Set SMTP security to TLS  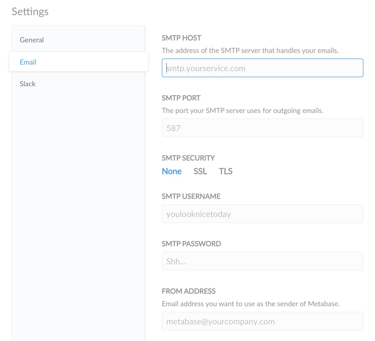[x=226, y=171]
